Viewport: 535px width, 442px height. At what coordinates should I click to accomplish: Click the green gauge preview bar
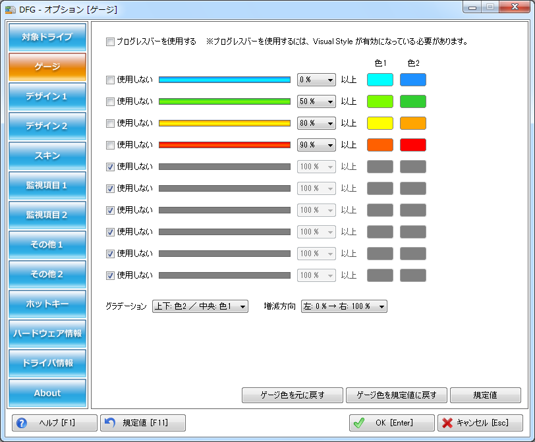224,101
